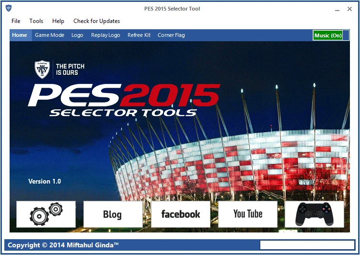Open the You Tube button
360x255 pixels.
pos(248,214)
